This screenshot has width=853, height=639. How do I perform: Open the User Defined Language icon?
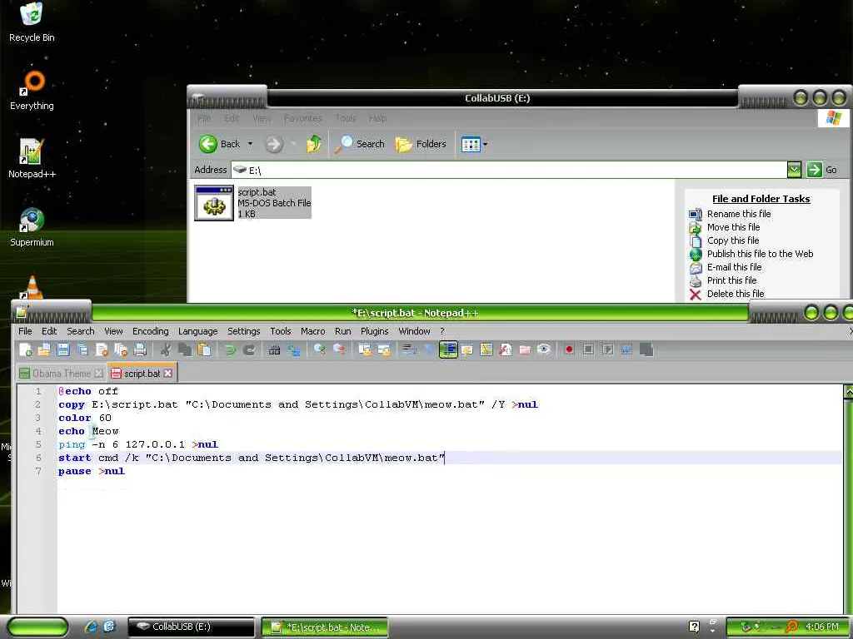coord(466,350)
